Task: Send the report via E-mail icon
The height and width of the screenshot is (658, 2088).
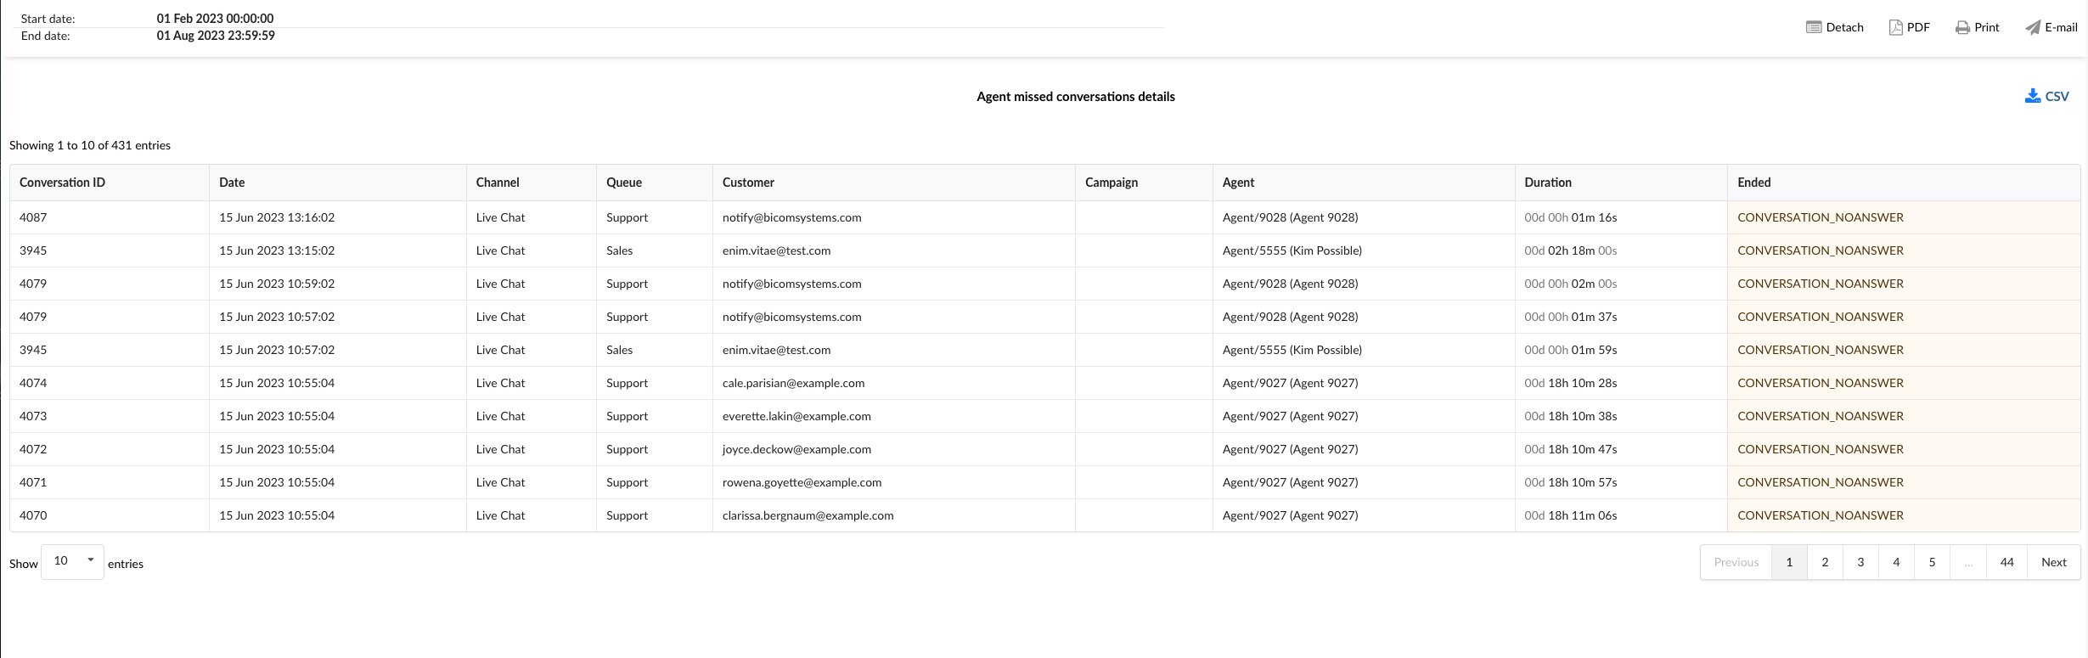Action: tap(2033, 27)
